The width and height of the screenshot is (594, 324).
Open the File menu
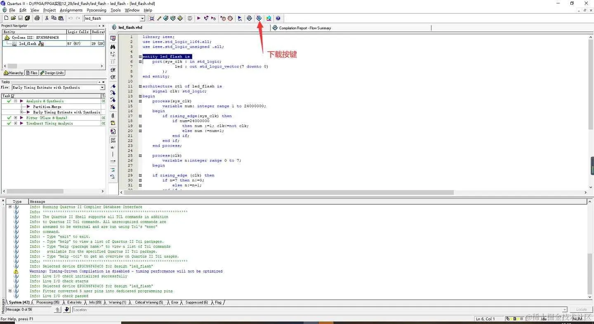coord(12,10)
